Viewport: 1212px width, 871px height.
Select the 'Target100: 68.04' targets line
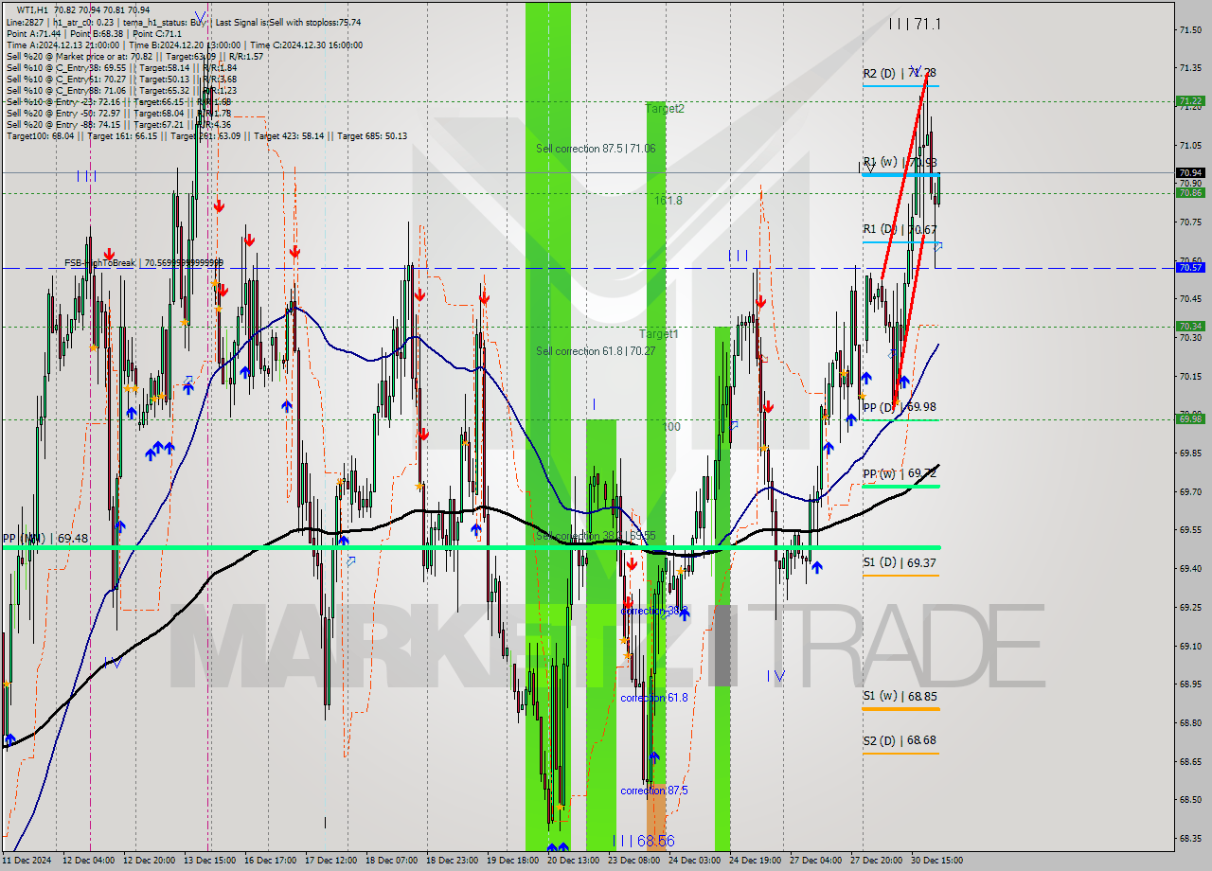(x=206, y=135)
